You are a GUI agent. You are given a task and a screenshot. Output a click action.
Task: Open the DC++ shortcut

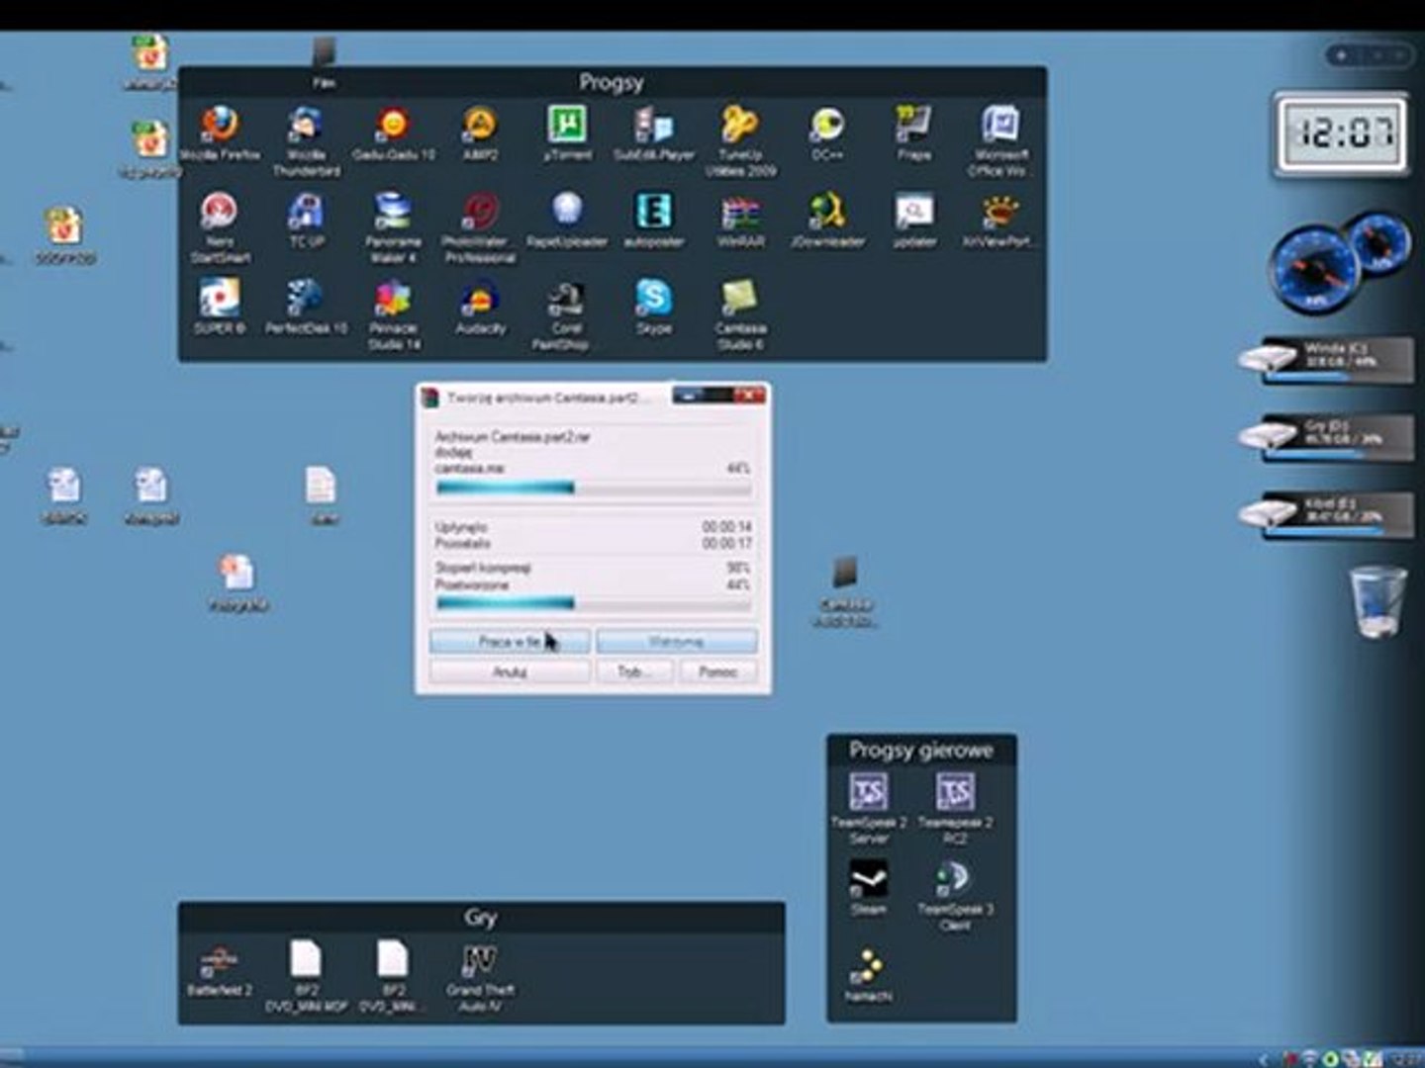coord(827,133)
